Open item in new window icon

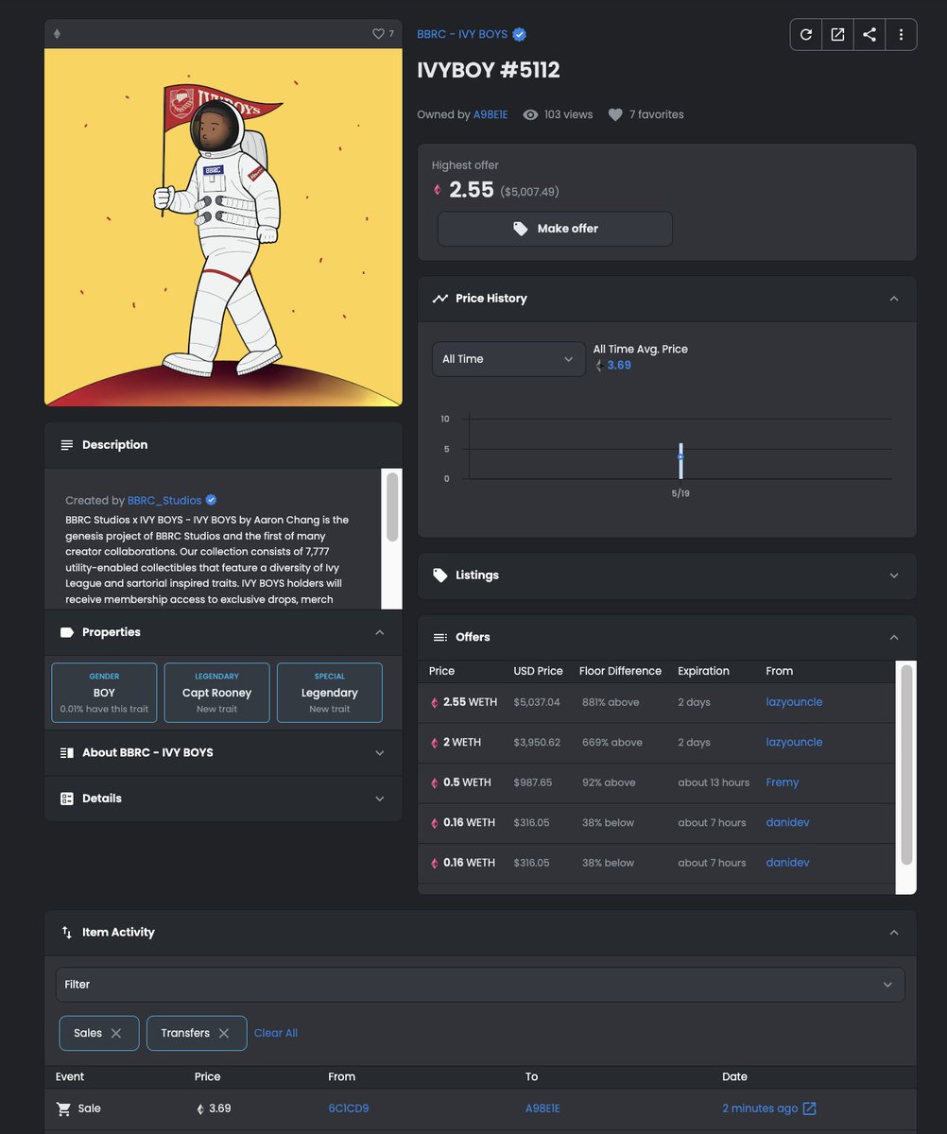click(837, 35)
